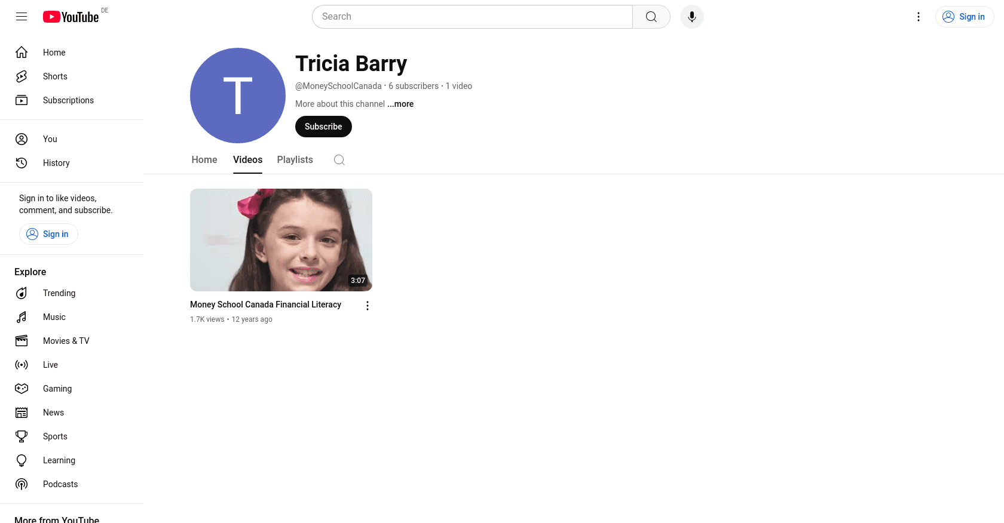This screenshot has width=1004, height=523.
Task: Open the hamburger guide menu
Action: pyautogui.click(x=22, y=17)
